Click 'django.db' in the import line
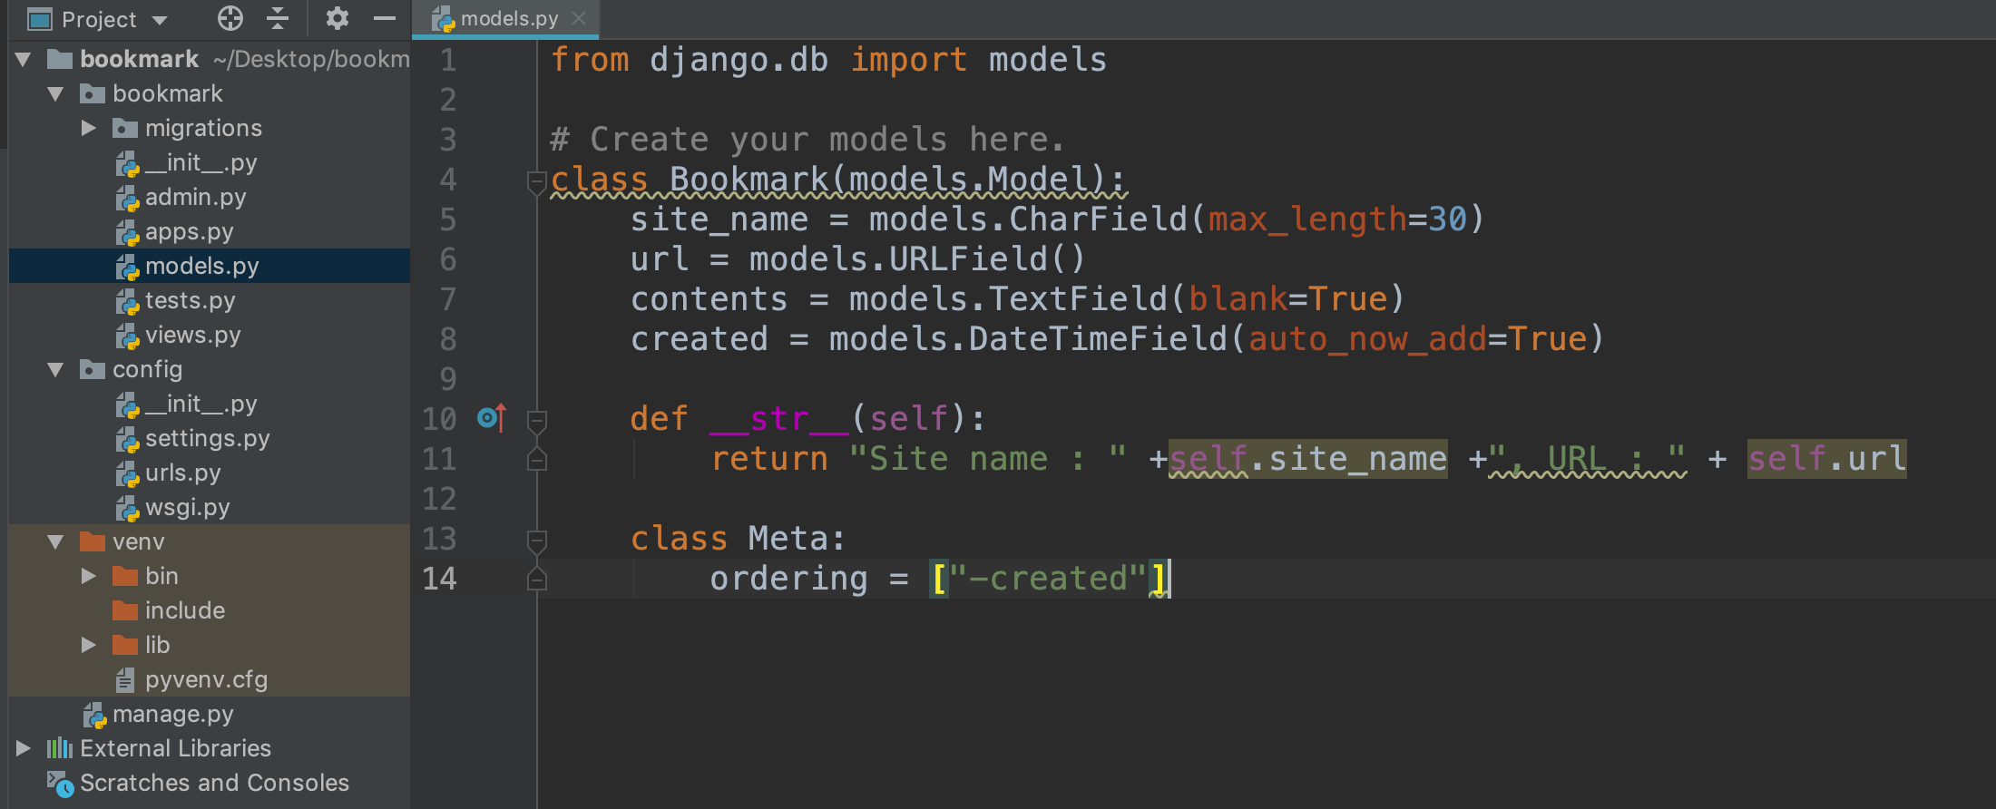This screenshot has height=809, width=1996. (x=739, y=60)
